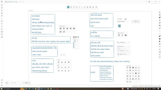Select the Ellipse tool
This screenshot has width=161, height=90.
pyautogui.click(x=76, y=7)
